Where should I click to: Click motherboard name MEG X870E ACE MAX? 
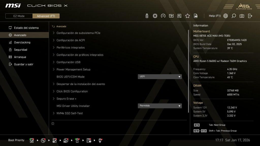(x=212, y=36)
